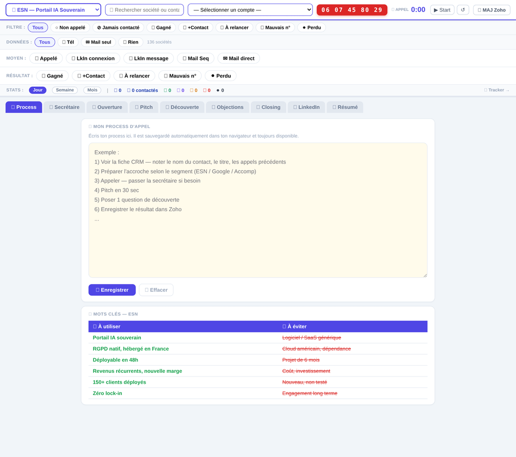Show stats for Mois
This screenshot has height=457, width=516.
(x=92, y=90)
